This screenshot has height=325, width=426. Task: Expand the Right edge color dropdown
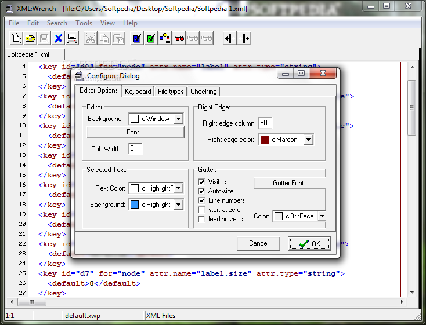pos(308,140)
